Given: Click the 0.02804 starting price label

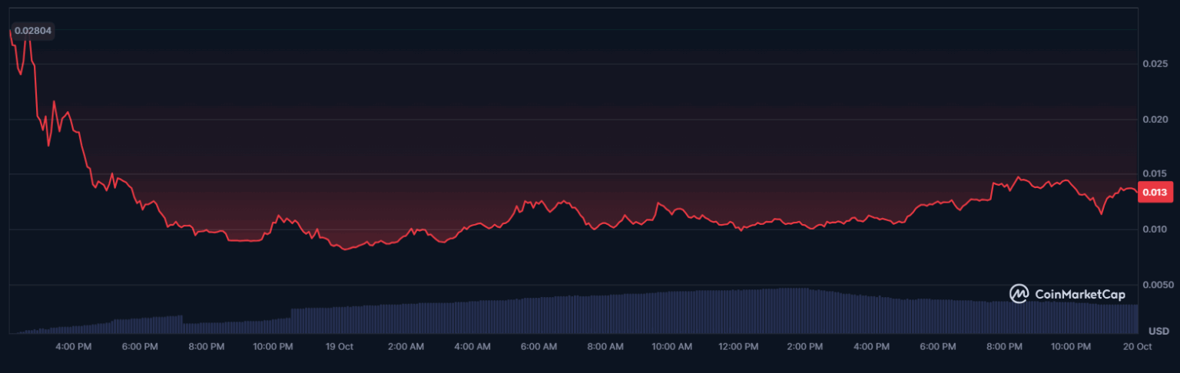Looking at the screenshot, I should coord(33,31).
